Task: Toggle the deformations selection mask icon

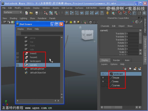Action: [x=87, y=13]
